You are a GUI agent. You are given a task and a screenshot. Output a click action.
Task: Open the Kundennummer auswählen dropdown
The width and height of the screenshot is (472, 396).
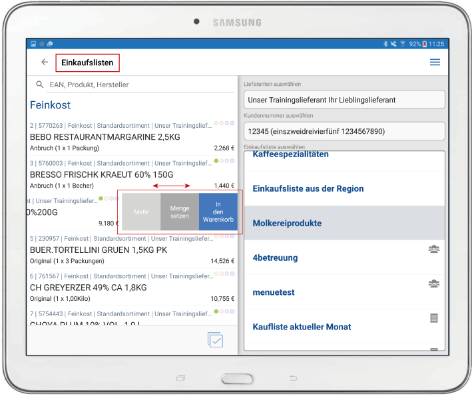coord(344,132)
